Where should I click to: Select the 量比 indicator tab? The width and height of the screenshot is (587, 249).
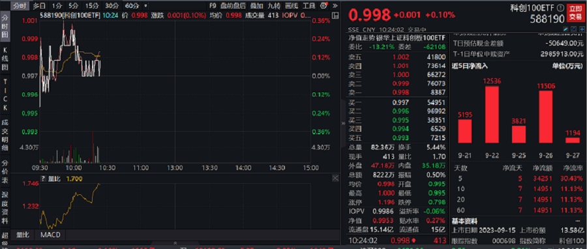tap(22, 235)
